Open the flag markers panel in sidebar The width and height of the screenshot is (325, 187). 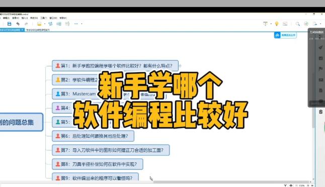coord(320,69)
